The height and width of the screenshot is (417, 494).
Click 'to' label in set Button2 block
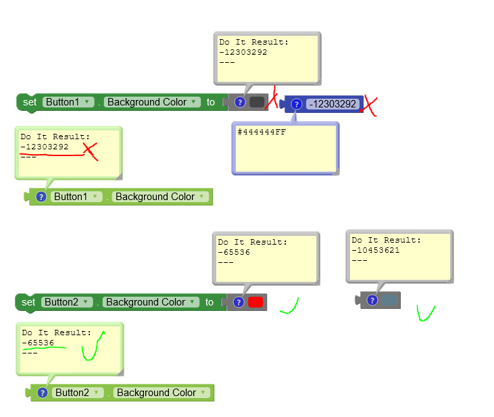209,302
